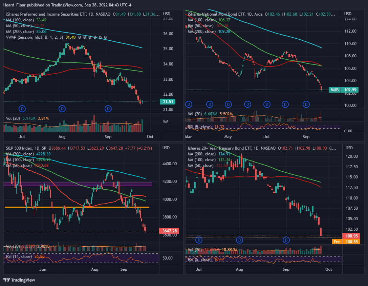
Task: Select MA (100, close) 106.37 indicator legend
Action: 209,20
